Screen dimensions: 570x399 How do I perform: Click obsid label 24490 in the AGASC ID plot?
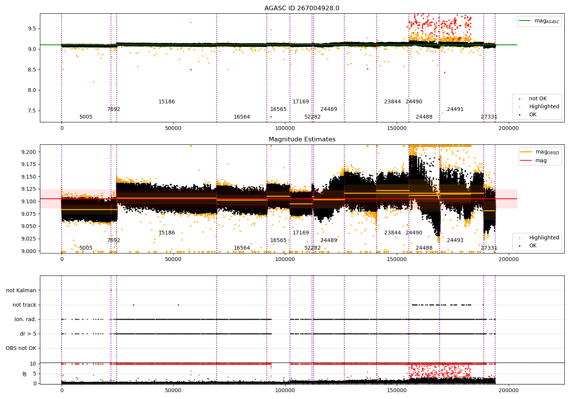(x=414, y=102)
